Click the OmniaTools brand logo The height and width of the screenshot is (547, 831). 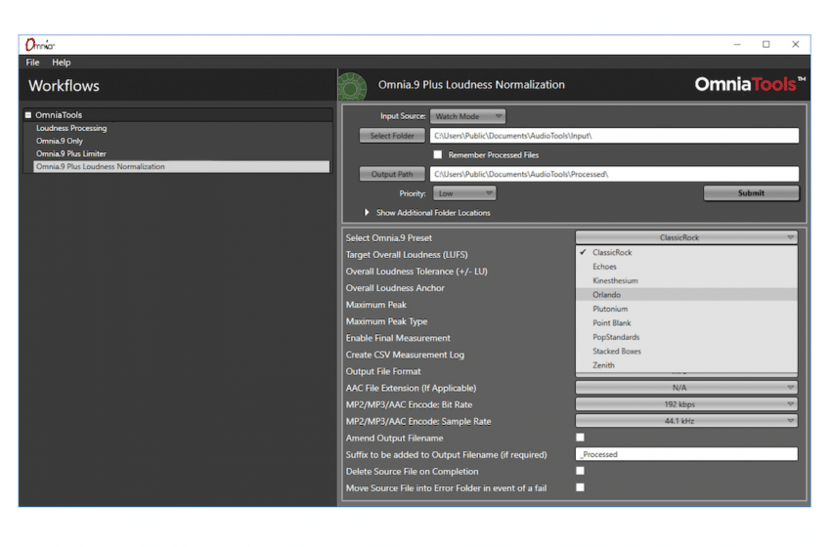(x=750, y=85)
